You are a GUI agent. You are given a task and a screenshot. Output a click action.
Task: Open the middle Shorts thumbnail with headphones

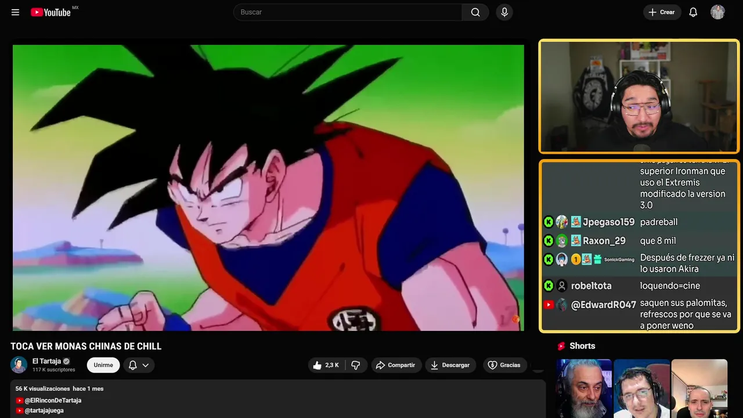(x=641, y=388)
